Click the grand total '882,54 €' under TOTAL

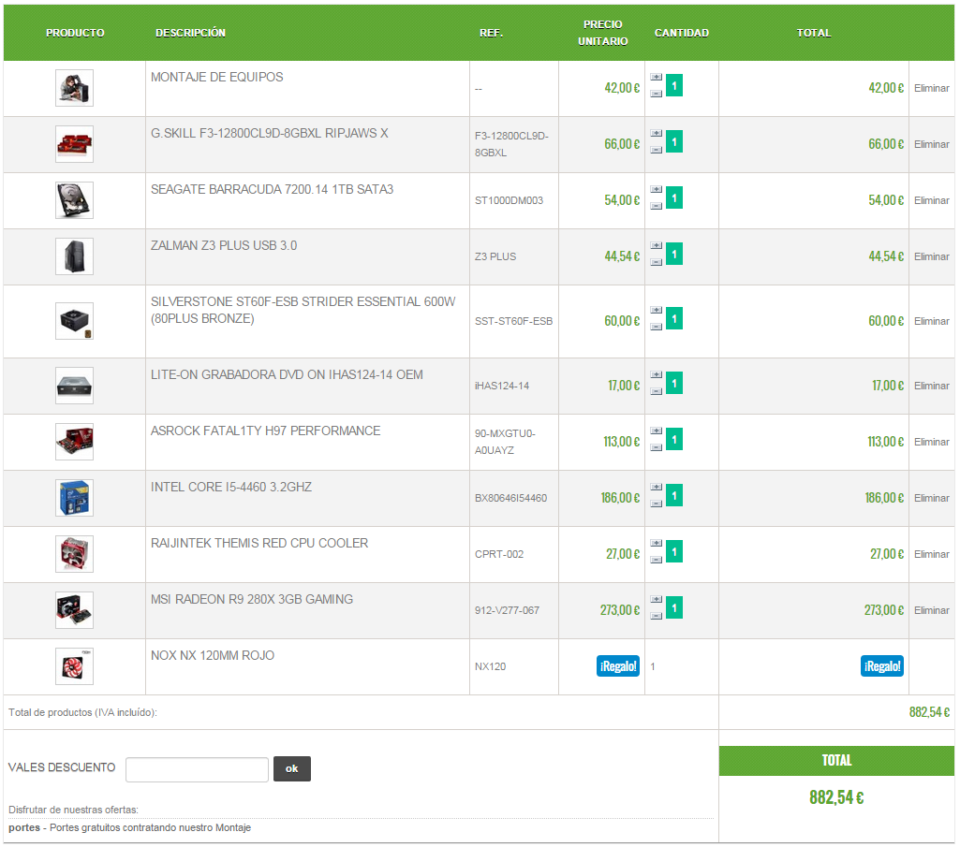pyautogui.click(x=836, y=798)
